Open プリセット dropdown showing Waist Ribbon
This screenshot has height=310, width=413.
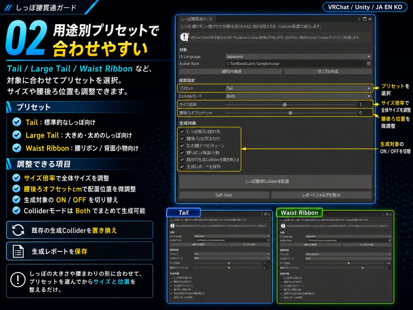[x=348, y=254]
